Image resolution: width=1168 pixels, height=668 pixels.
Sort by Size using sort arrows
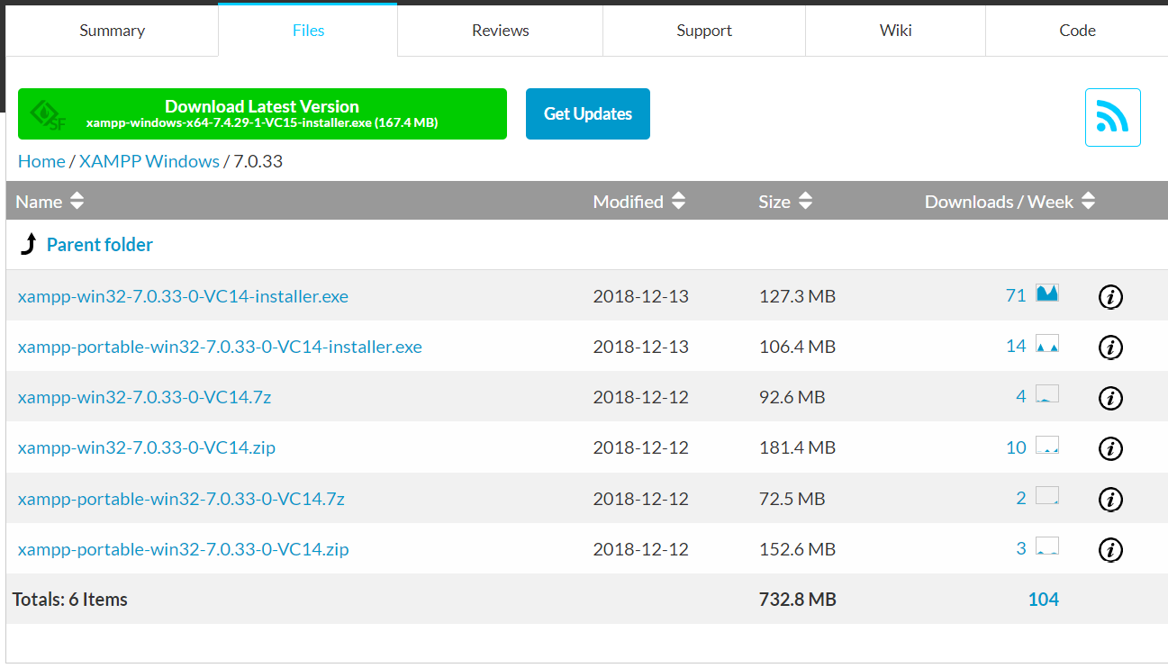805,202
